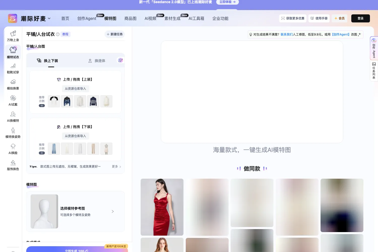
Task: Open the 商品图 nav item
Action: point(131,18)
